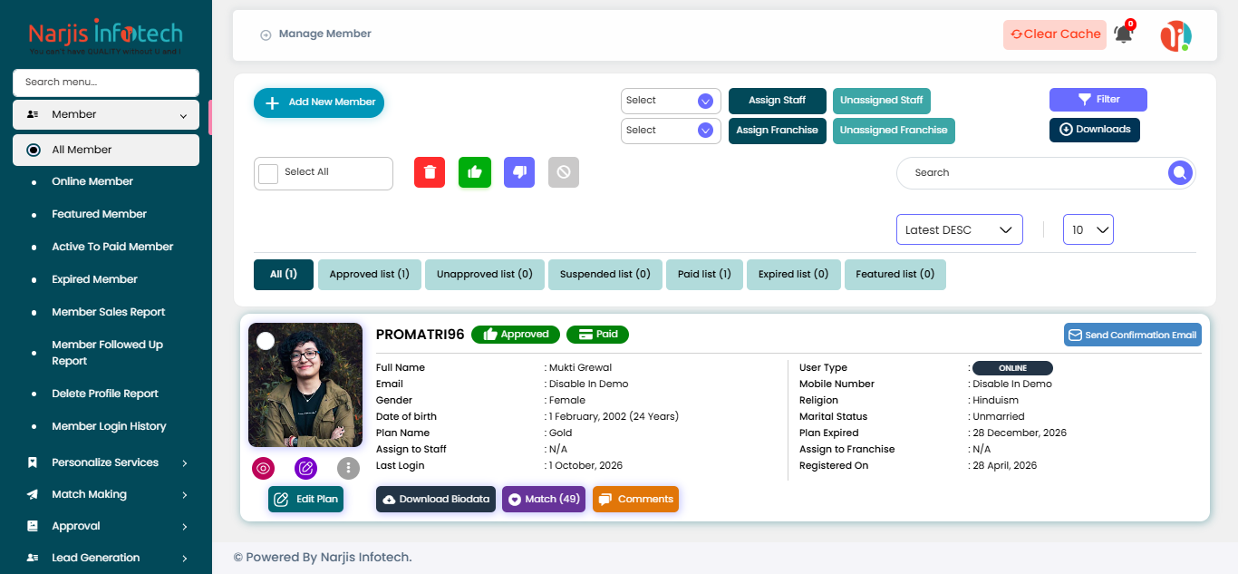Click the green thumbs-up approve icon
Screen dimensions: 1238x574
[x=475, y=172]
